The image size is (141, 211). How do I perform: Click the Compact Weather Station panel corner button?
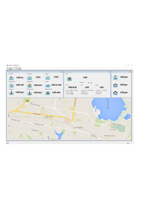pyautogui.click(x=62, y=72)
